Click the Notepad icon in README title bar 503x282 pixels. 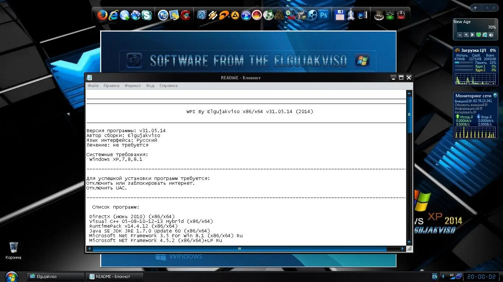(89, 77)
